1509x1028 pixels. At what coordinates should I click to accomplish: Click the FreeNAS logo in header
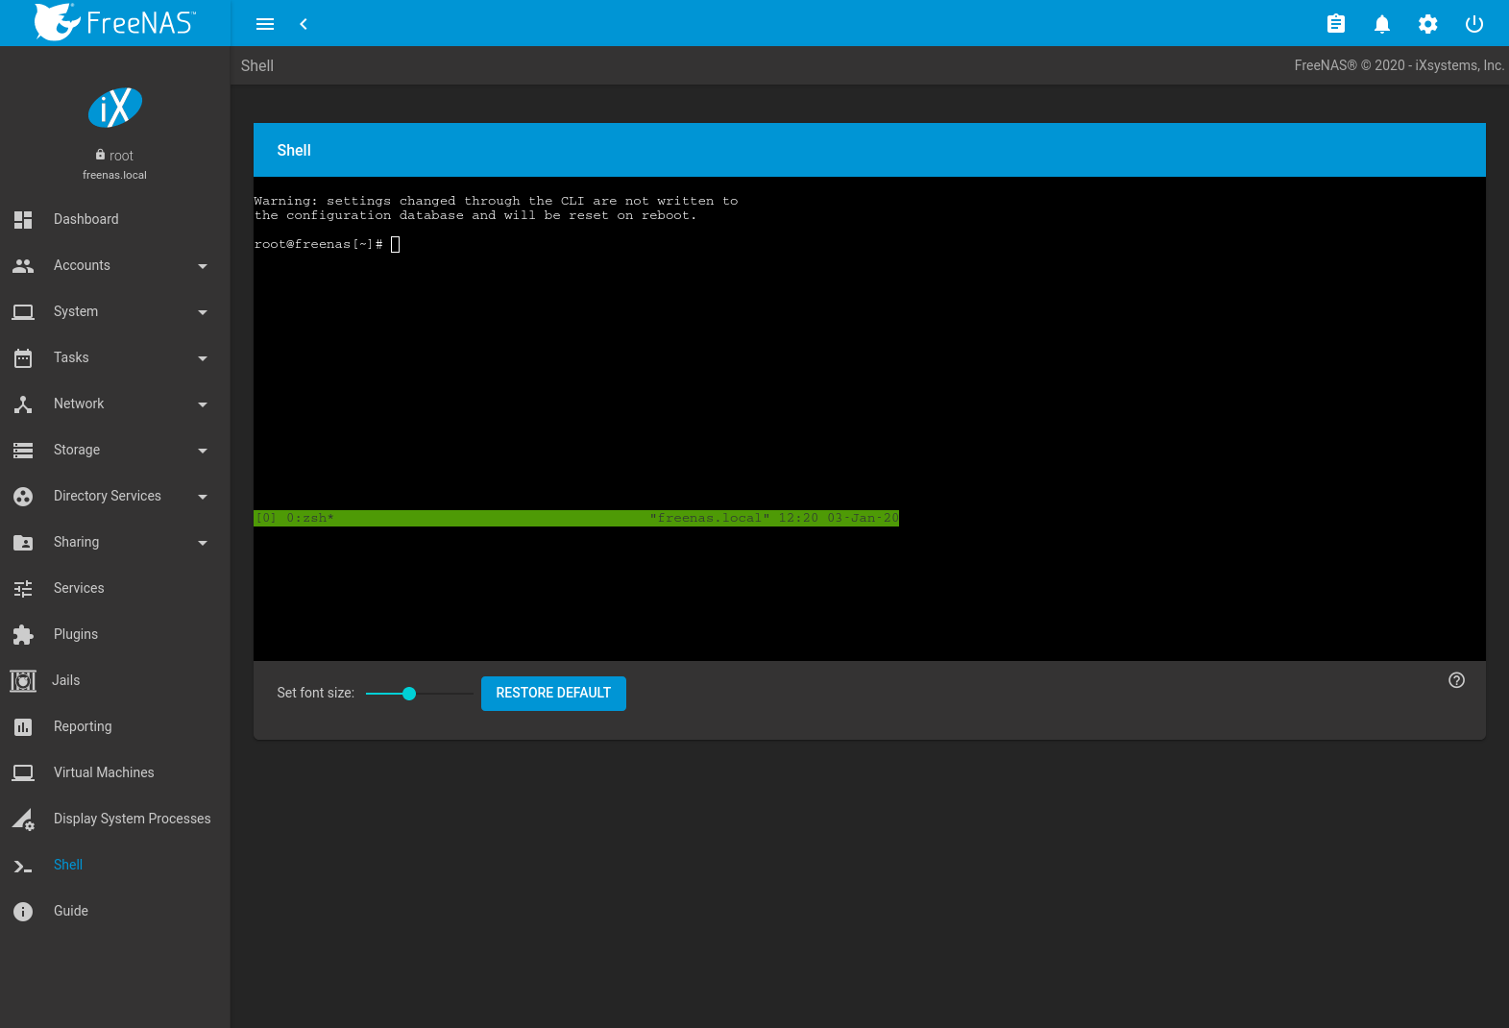tap(115, 22)
